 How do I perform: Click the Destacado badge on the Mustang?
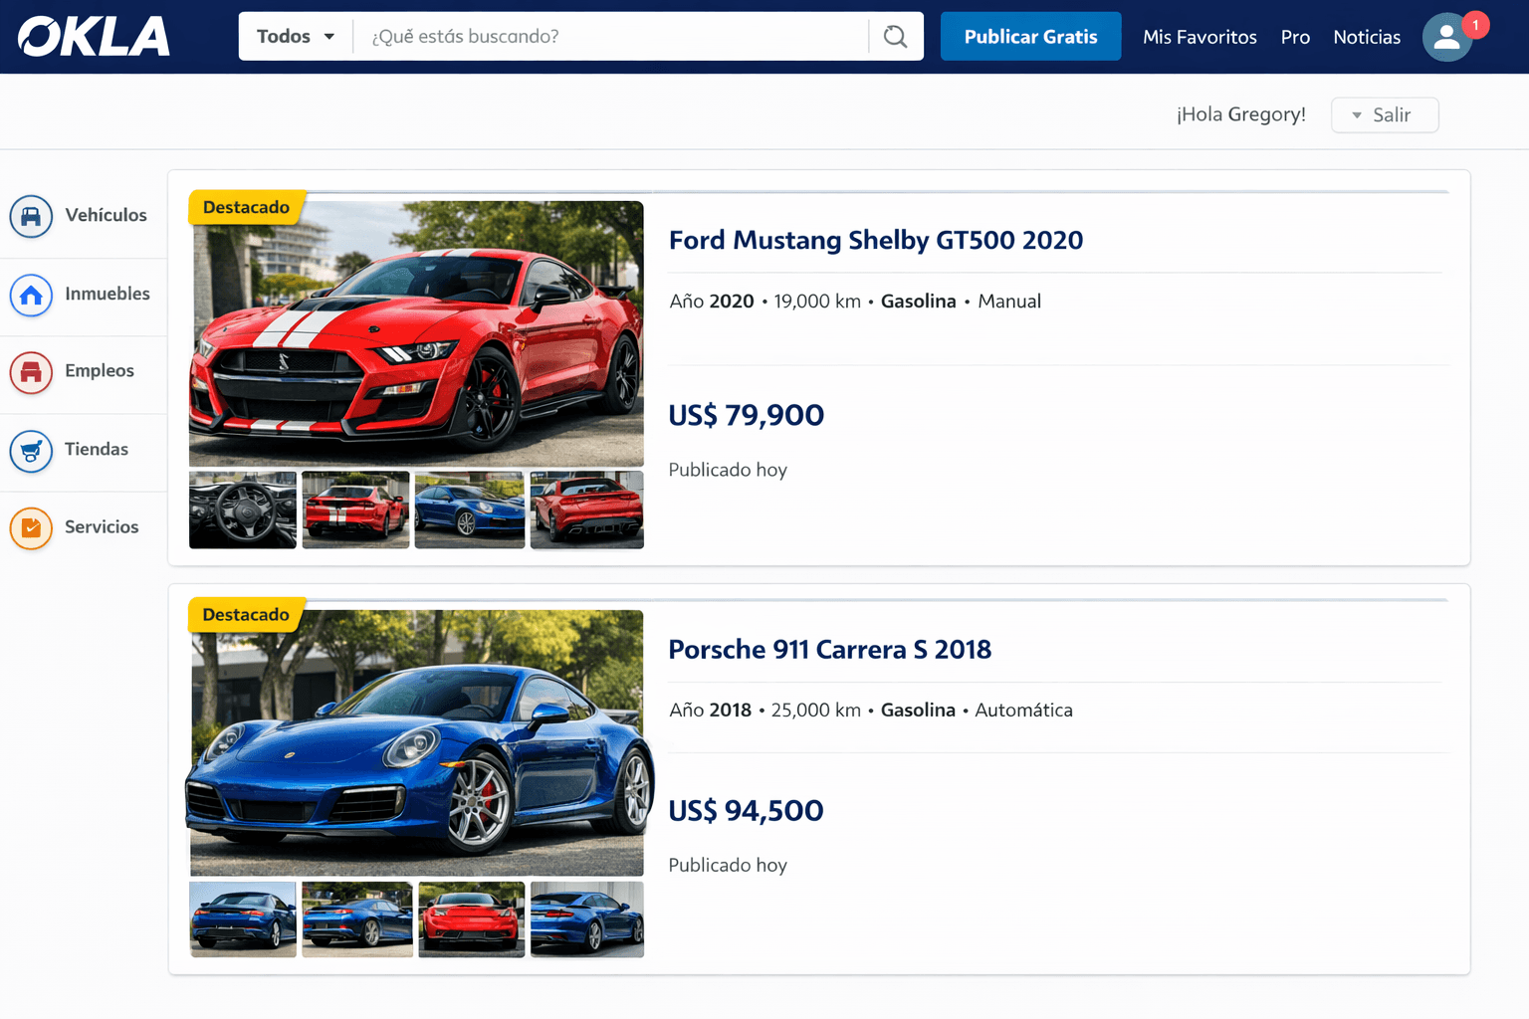tap(246, 207)
